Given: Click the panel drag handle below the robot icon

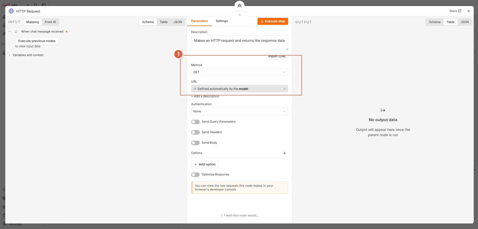Looking at the screenshot, I should [240, 15].
